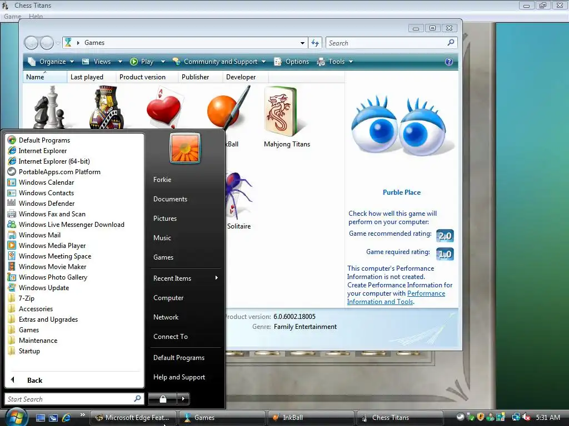This screenshot has height=426, width=569.
Task: Click the lock computer button
Action: coord(163,399)
